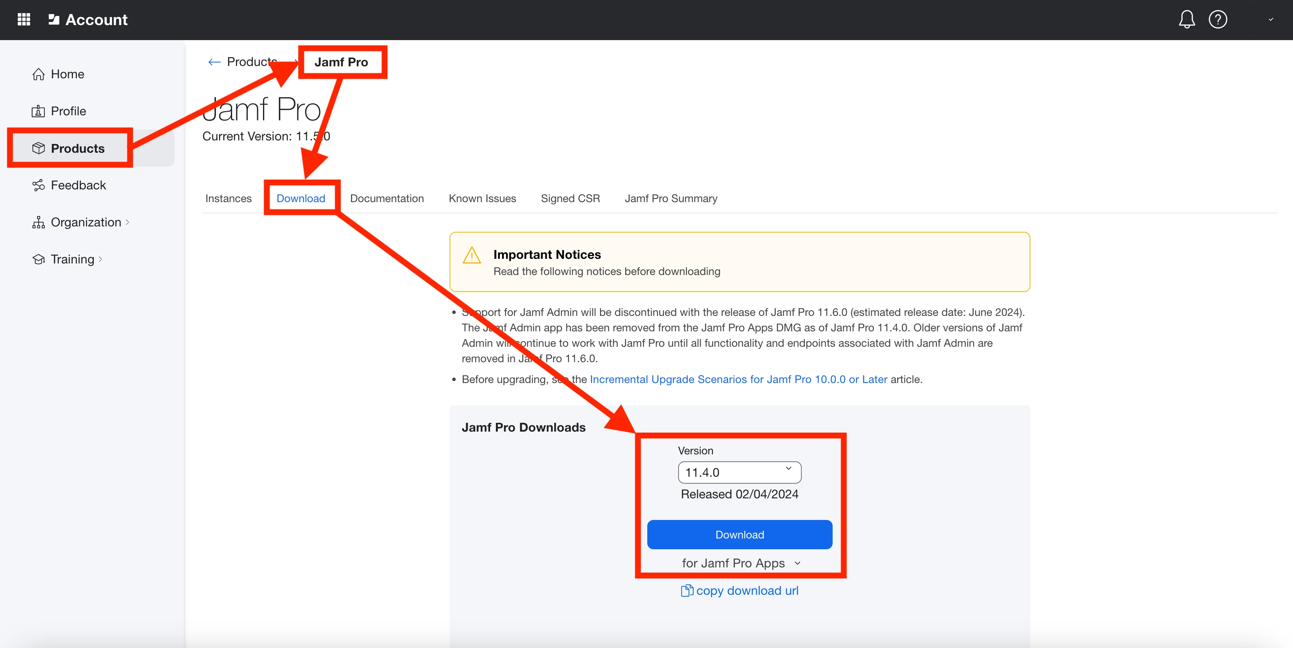Expand the Training submenu chevron
1293x648 pixels.
[100, 259]
